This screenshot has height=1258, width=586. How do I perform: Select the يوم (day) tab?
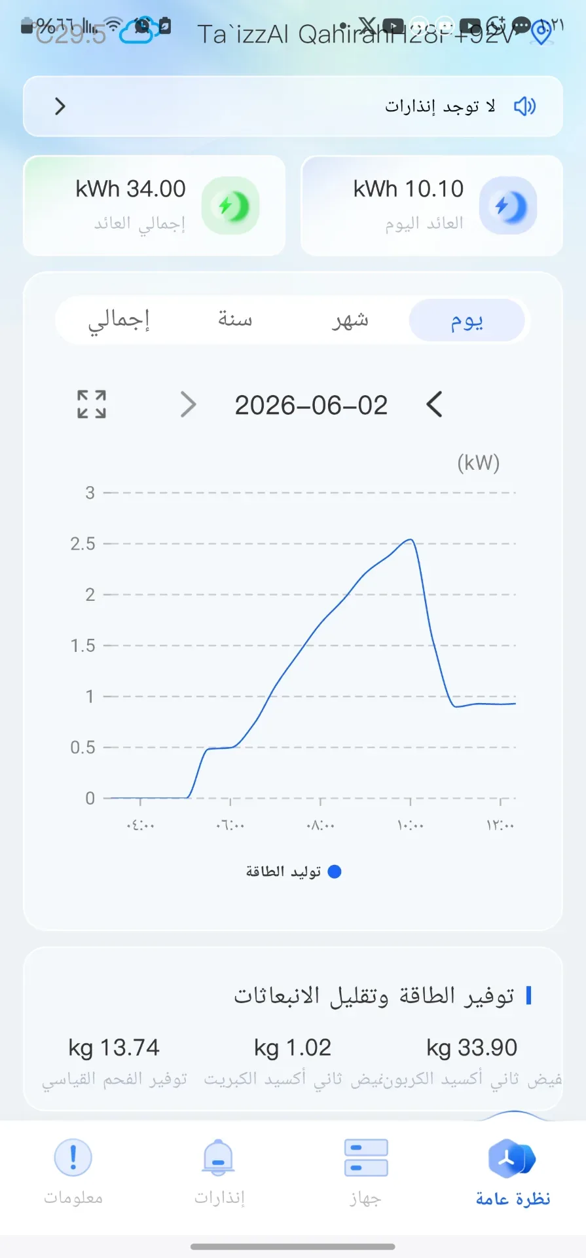(x=467, y=320)
